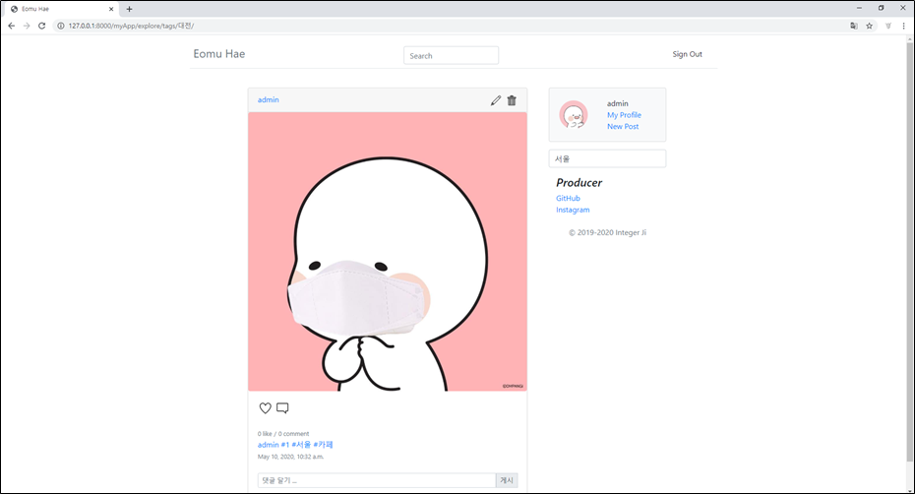This screenshot has height=494, width=915.
Task: Click the admin profile avatar image
Action: pos(573,114)
